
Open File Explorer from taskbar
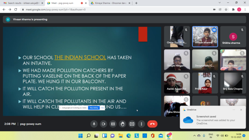[x=121, y=136]
